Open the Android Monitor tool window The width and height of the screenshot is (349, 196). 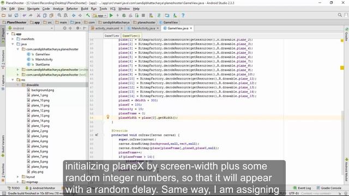[40, 188]
